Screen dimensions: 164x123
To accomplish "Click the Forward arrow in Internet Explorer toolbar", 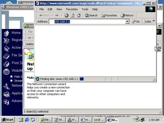I will pos(57,15).
